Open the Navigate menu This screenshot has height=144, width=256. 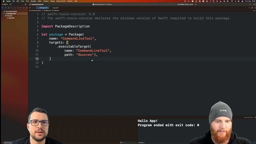33,1
